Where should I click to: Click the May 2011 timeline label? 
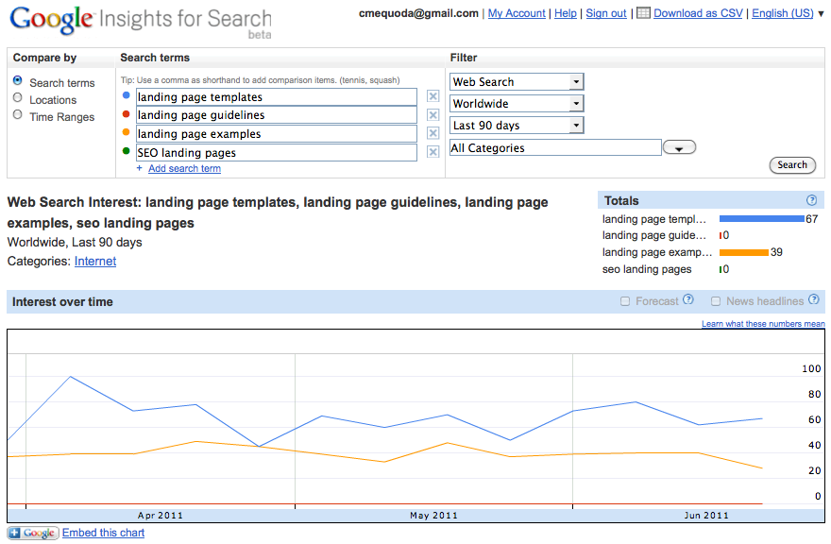433,516
